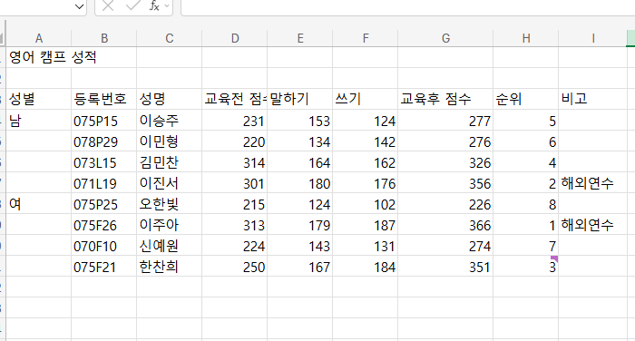Screen dimensions: 635x341
Task: Select name cell '신예원'
Action: tap(170, 246)
